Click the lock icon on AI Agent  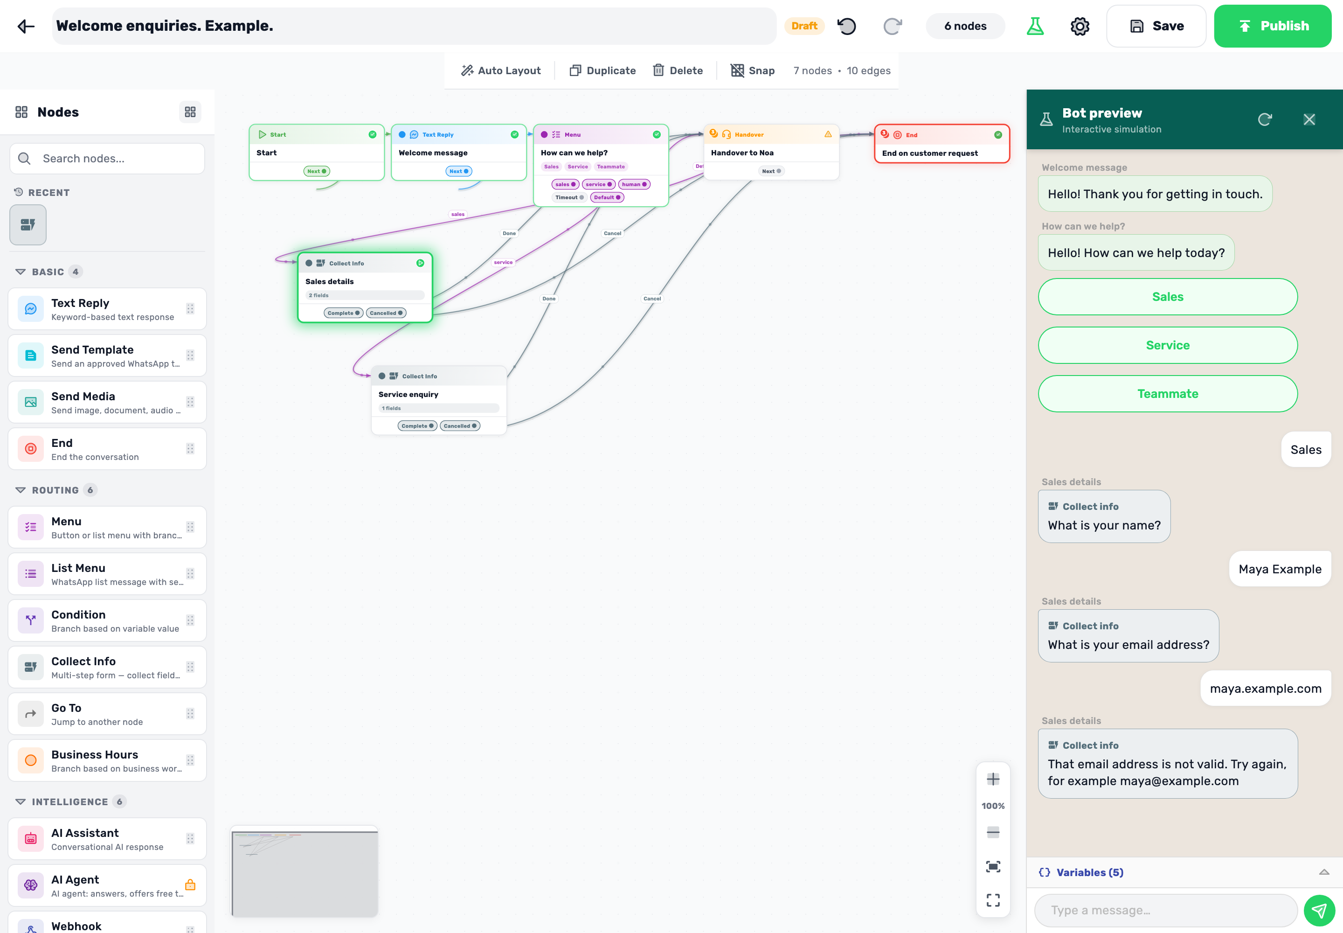click(190, 885)
